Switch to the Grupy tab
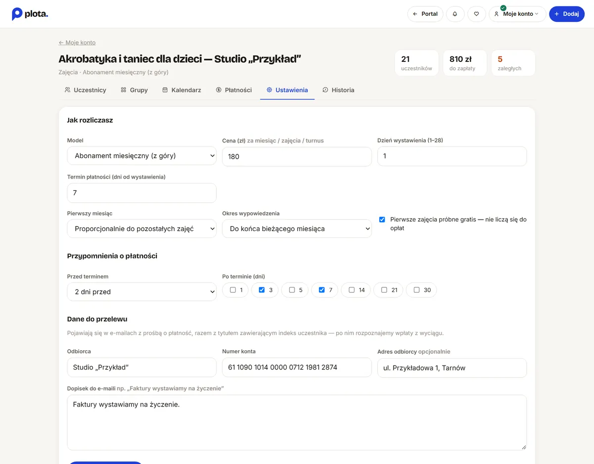This screenshot has width=594, height=464. point(134,90)
